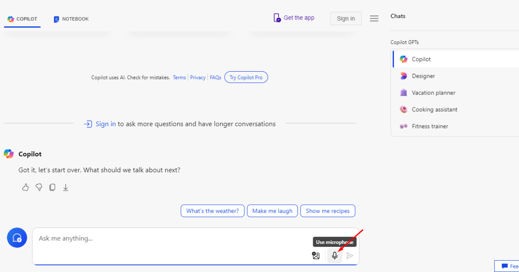
Task: Open the hamburger menu
Action: (374, 19)
